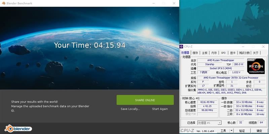Click the '4216.45 MHz' core speed value

207,102
